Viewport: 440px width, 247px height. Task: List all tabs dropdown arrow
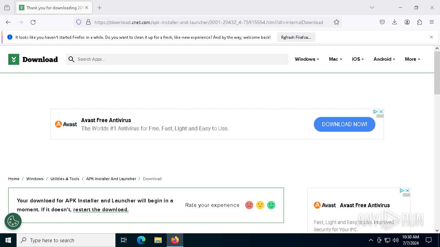(x=372, y=8)
